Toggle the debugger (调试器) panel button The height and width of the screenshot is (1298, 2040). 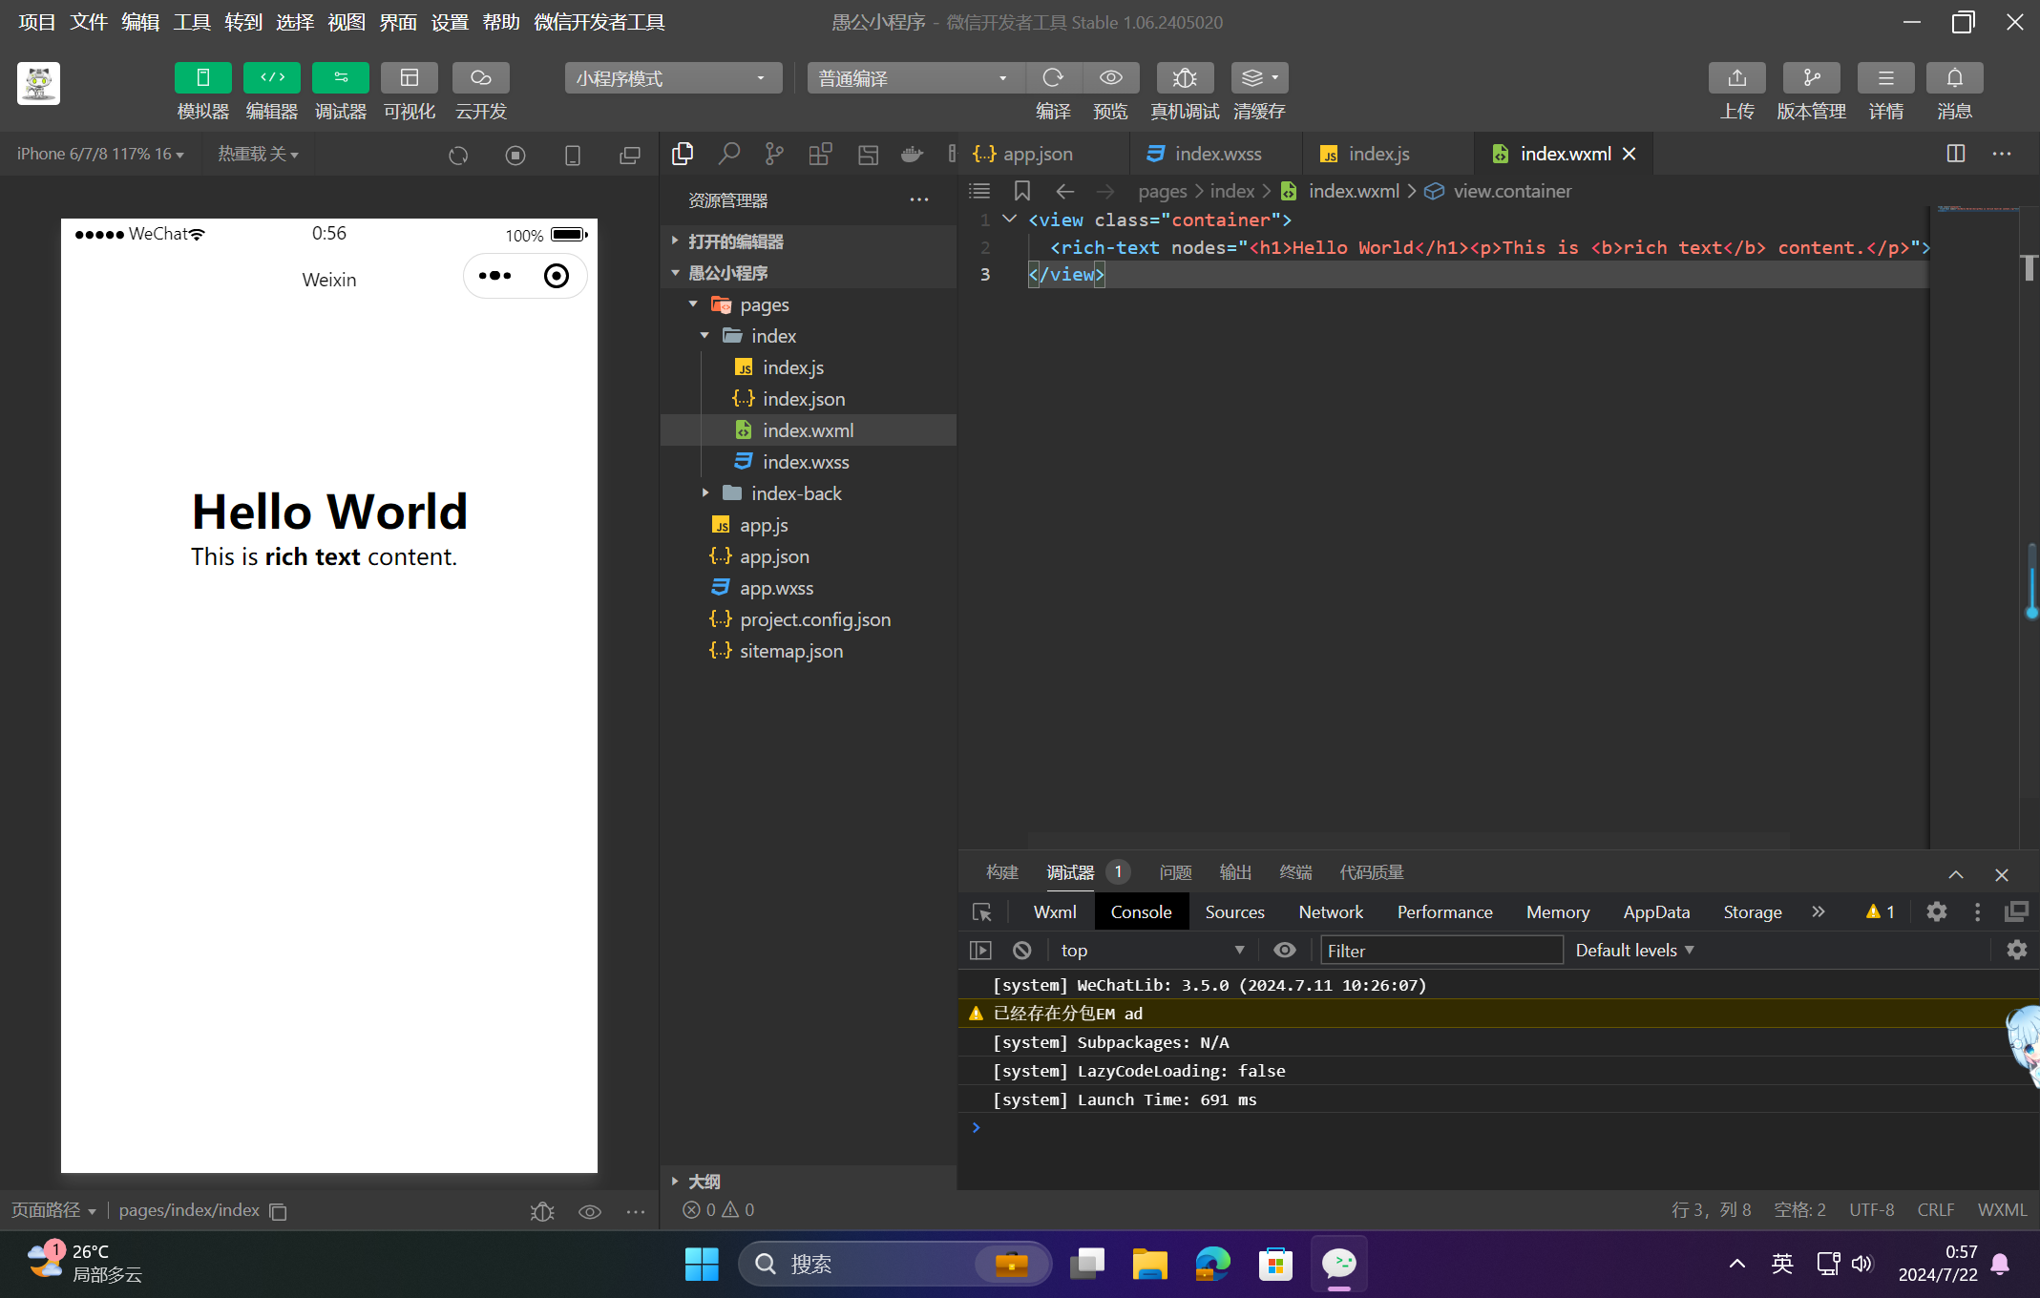340,78
